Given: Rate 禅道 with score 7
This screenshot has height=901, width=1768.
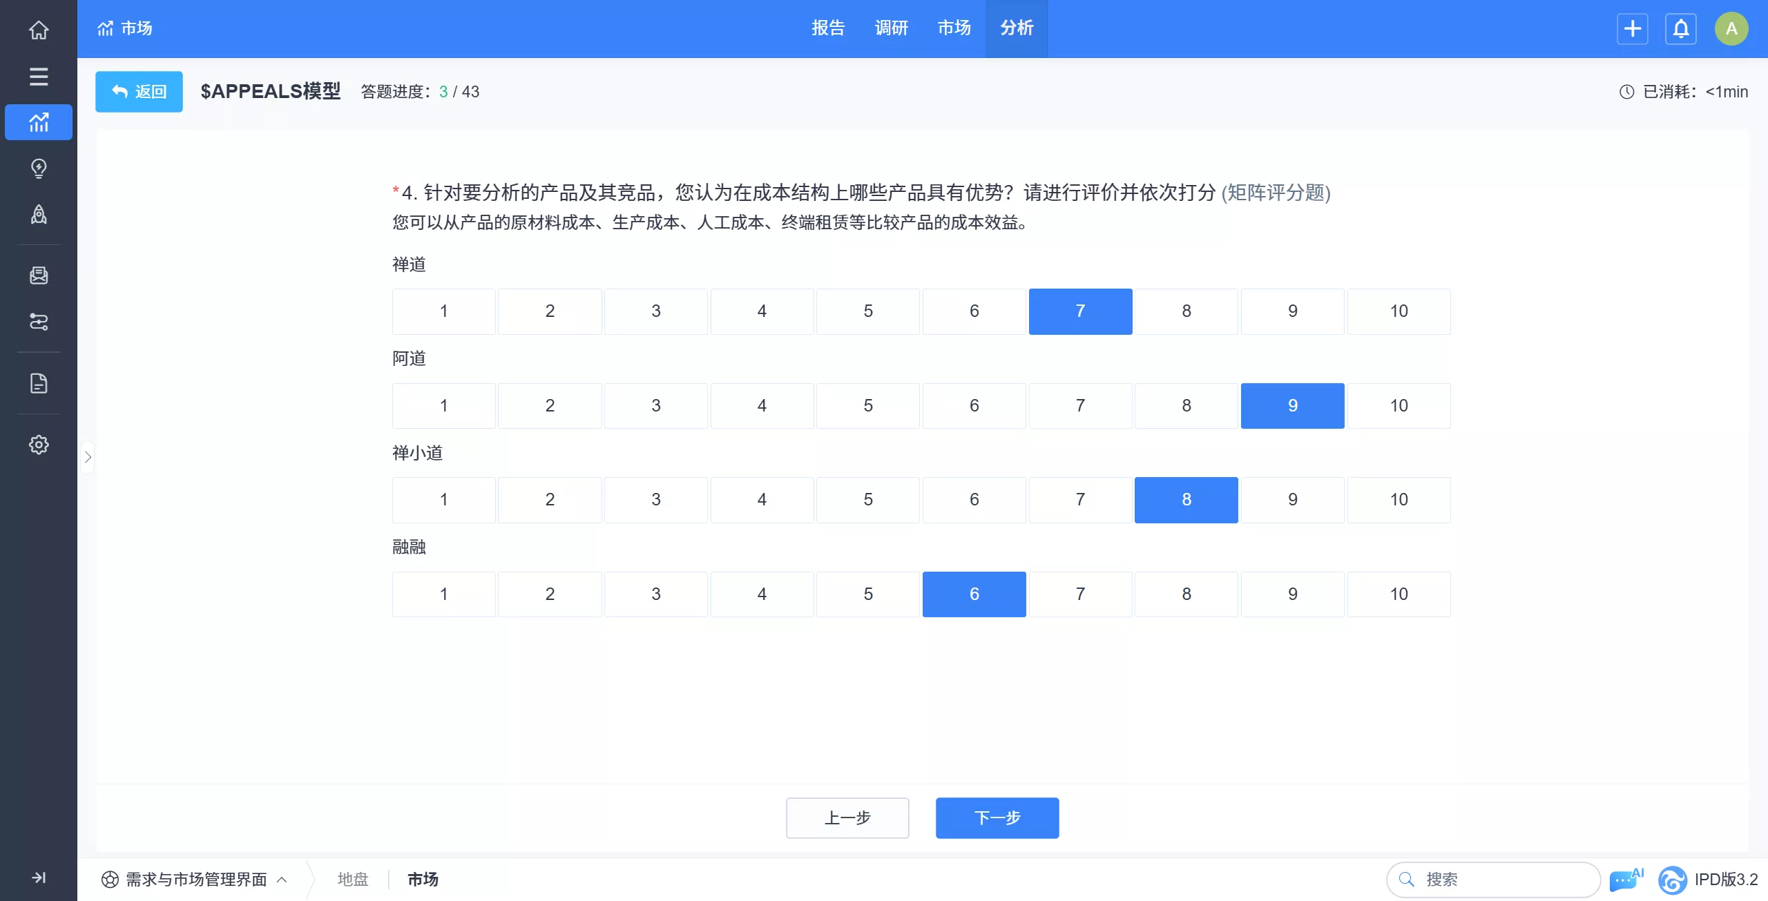Looking at the screenshot, I should (x=1080, y=311).
